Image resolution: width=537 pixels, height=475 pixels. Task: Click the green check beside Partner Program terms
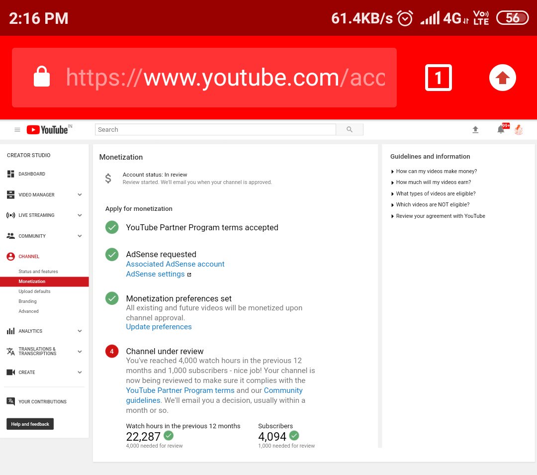tap(112, 227)
